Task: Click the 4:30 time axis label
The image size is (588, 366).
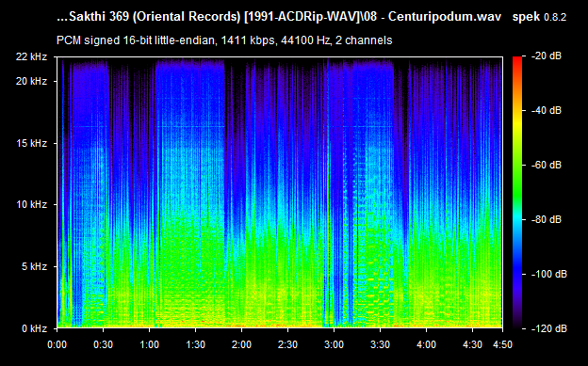Action: click(472, 344)
